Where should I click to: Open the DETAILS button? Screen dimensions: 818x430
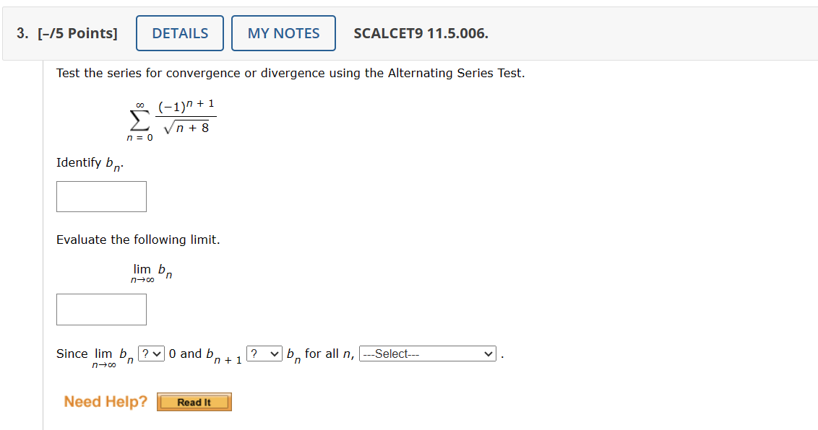[x=180, y=33]
